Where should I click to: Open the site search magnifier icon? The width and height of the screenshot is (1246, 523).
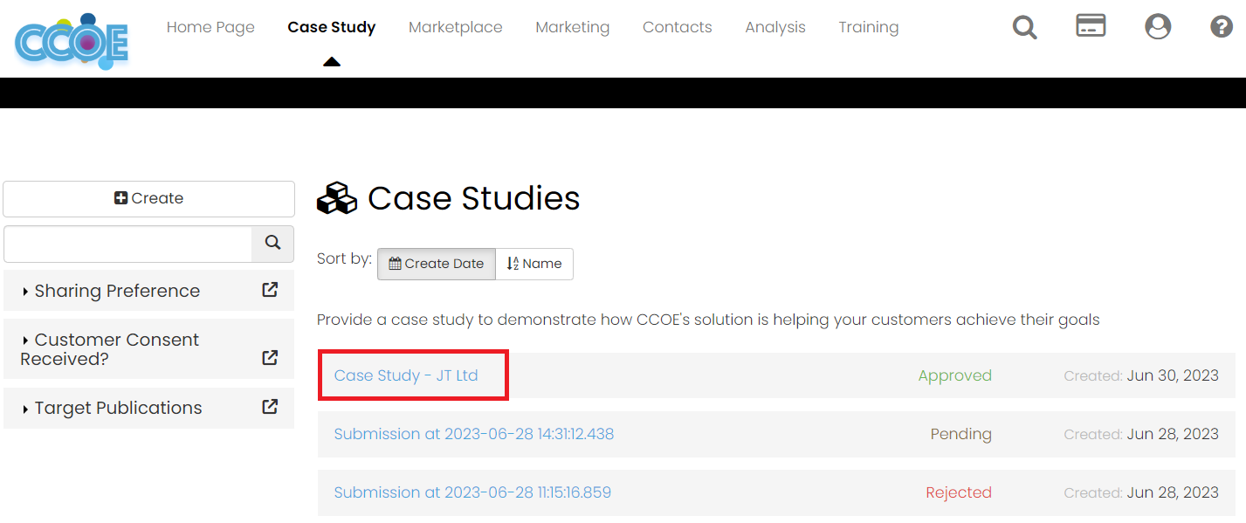1024,27
